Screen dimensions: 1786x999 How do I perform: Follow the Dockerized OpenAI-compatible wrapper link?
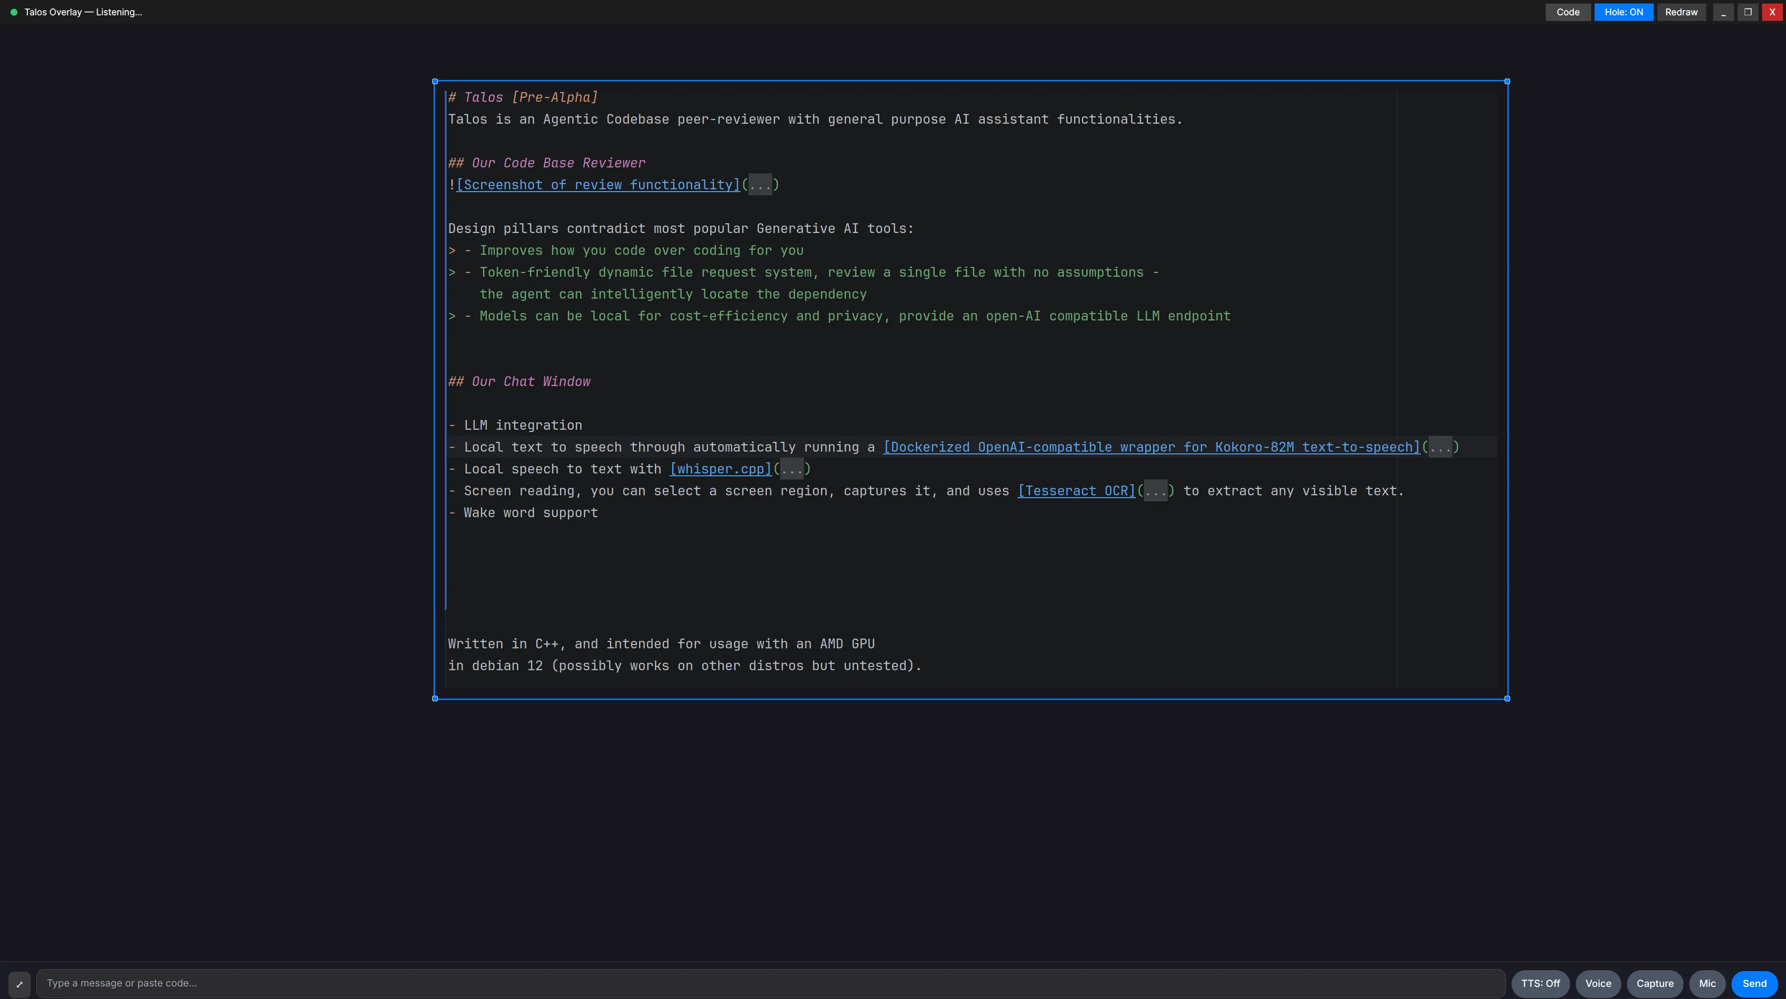pos(1151,447)
